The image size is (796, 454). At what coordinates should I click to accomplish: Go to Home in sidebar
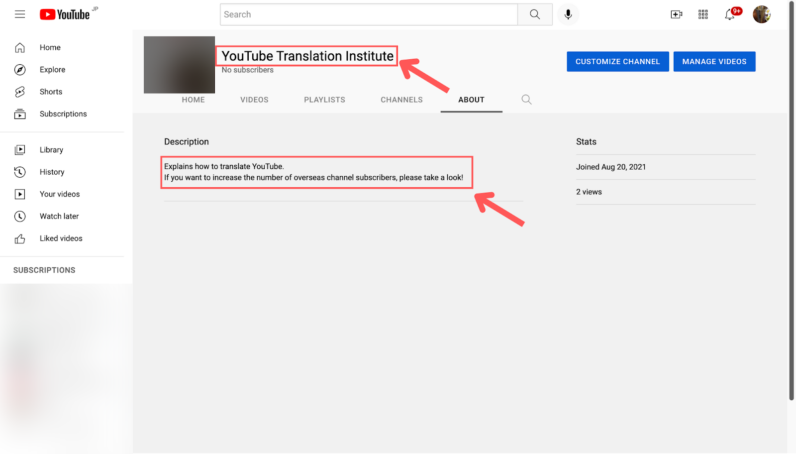(x=50, y=48)
